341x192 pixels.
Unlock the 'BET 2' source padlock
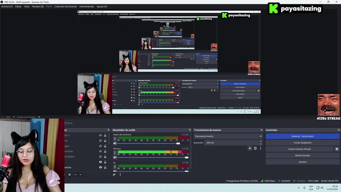point(105,135)
